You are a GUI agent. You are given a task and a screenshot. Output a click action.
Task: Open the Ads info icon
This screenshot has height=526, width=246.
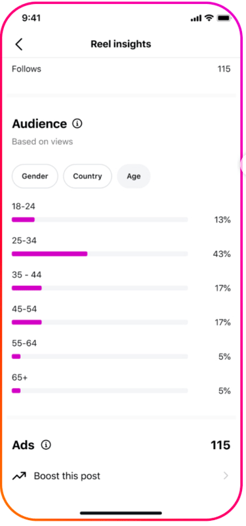click(46, 445)
